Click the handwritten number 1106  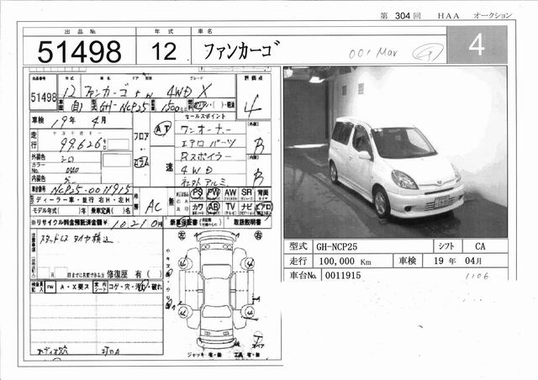pyautogui.click(x=477, y=276)
